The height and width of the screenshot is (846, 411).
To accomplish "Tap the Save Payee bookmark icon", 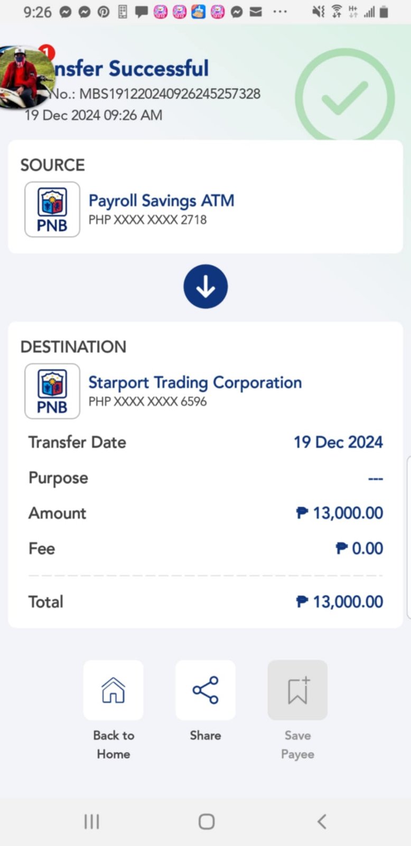I will pyautogui.click(x=297, y=690).
